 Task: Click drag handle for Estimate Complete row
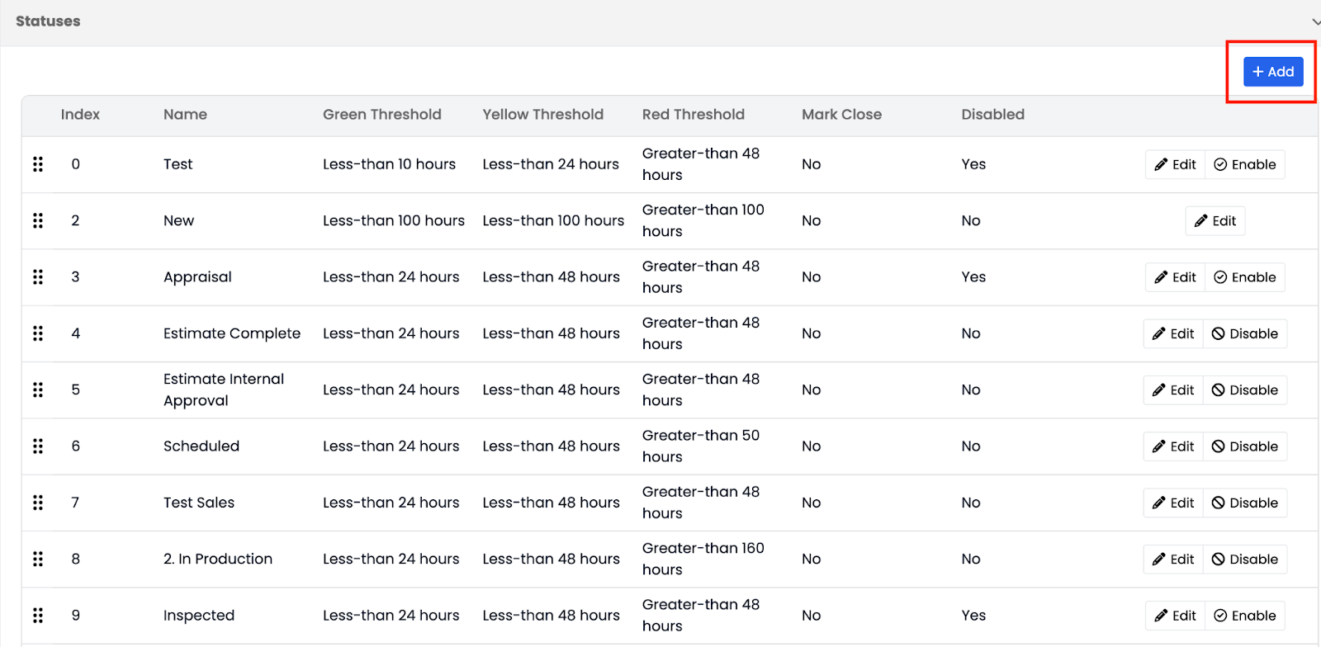pos(38,333)
